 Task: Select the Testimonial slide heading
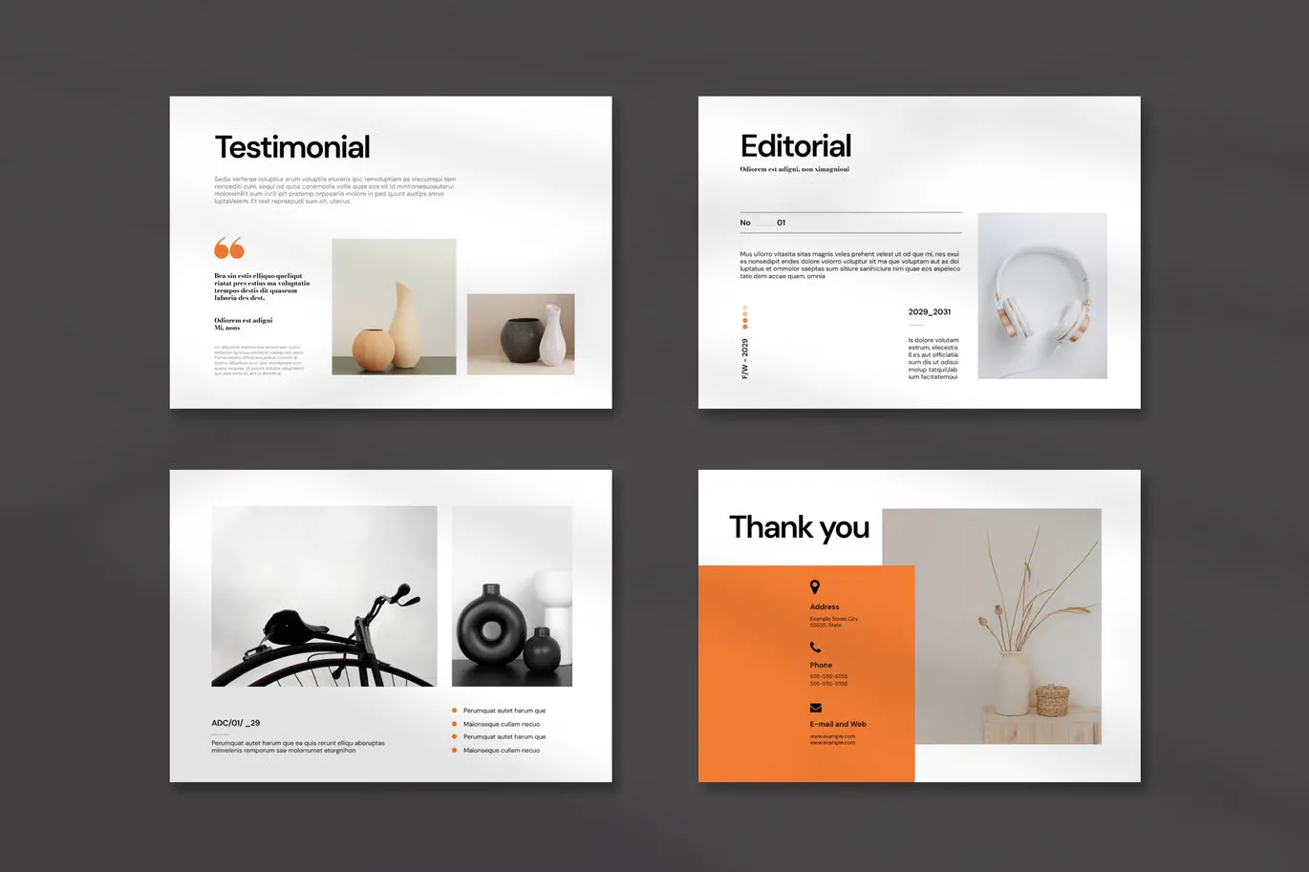click(x=292, y=147)
